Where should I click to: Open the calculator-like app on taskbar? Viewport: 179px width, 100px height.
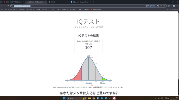[x=98, y=98]
